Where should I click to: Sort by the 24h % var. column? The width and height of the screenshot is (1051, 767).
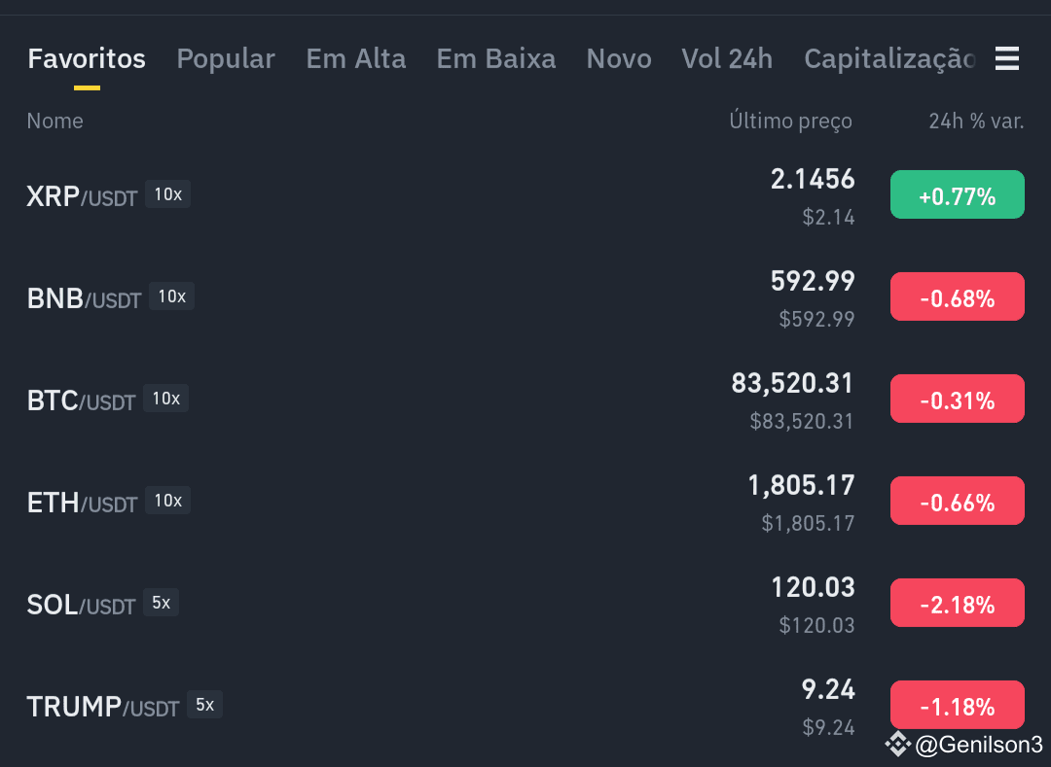click(x=976, y=122)
